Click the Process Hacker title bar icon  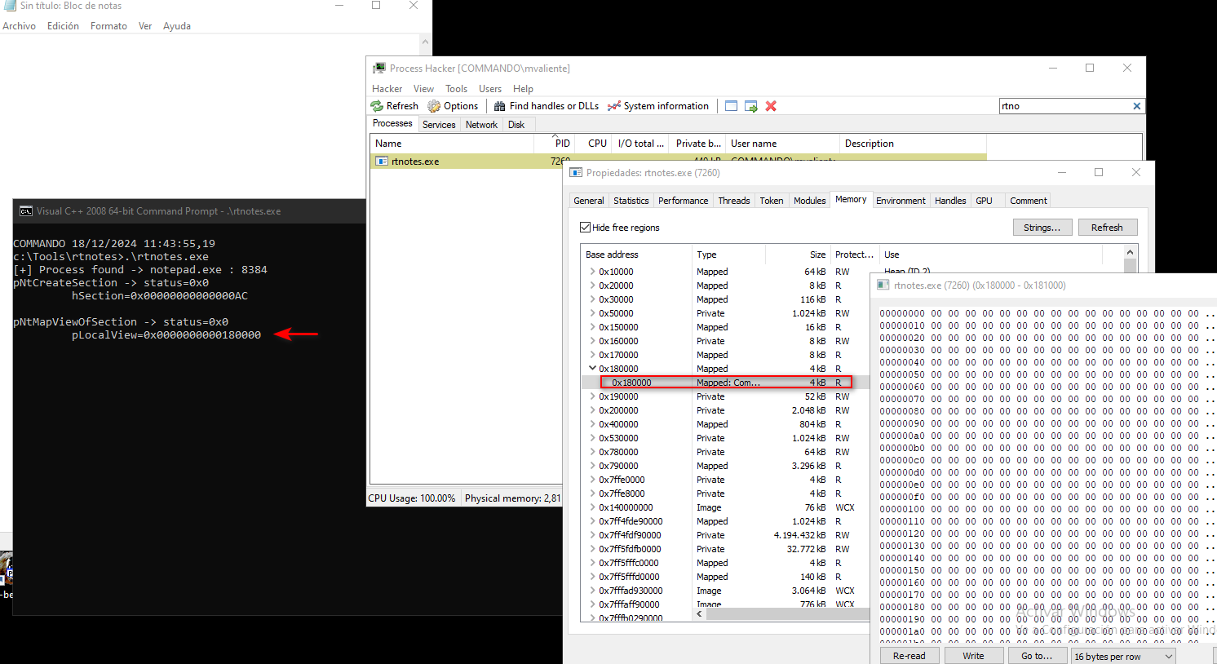tap(379, 69)
